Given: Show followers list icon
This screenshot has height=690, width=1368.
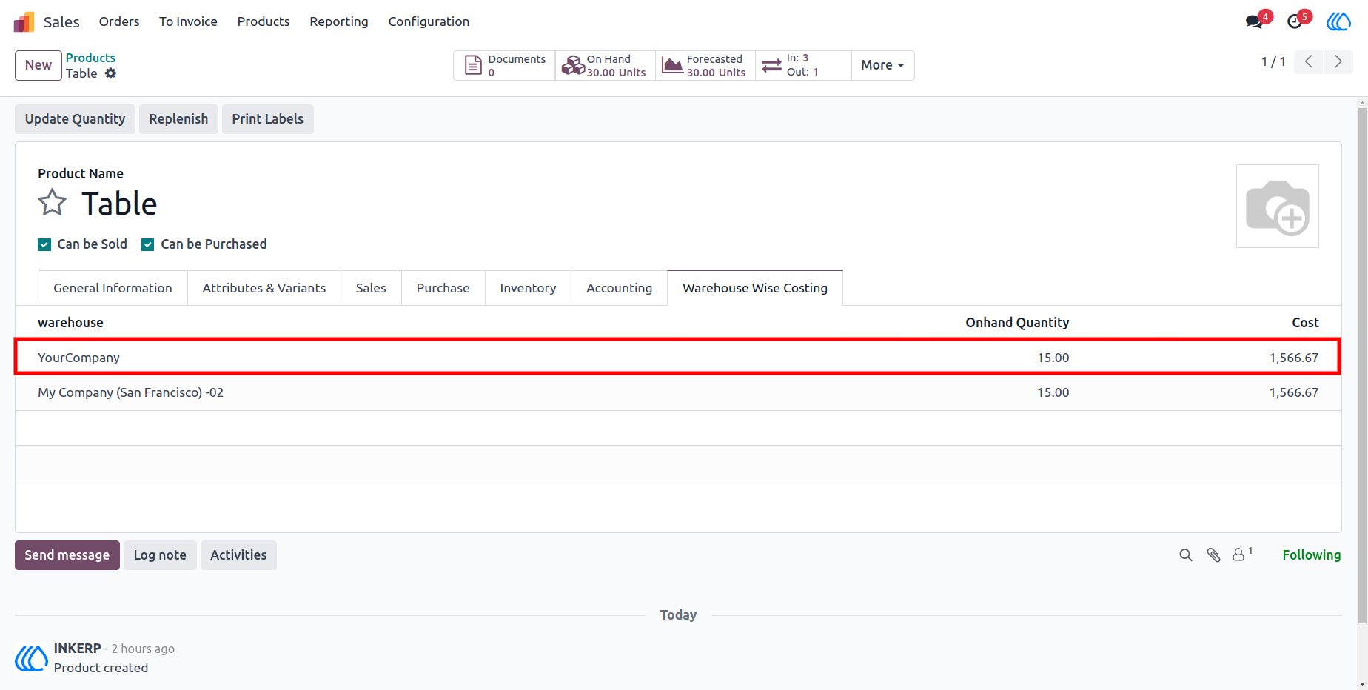Looking at the screenshot, I should point(1242,555).
